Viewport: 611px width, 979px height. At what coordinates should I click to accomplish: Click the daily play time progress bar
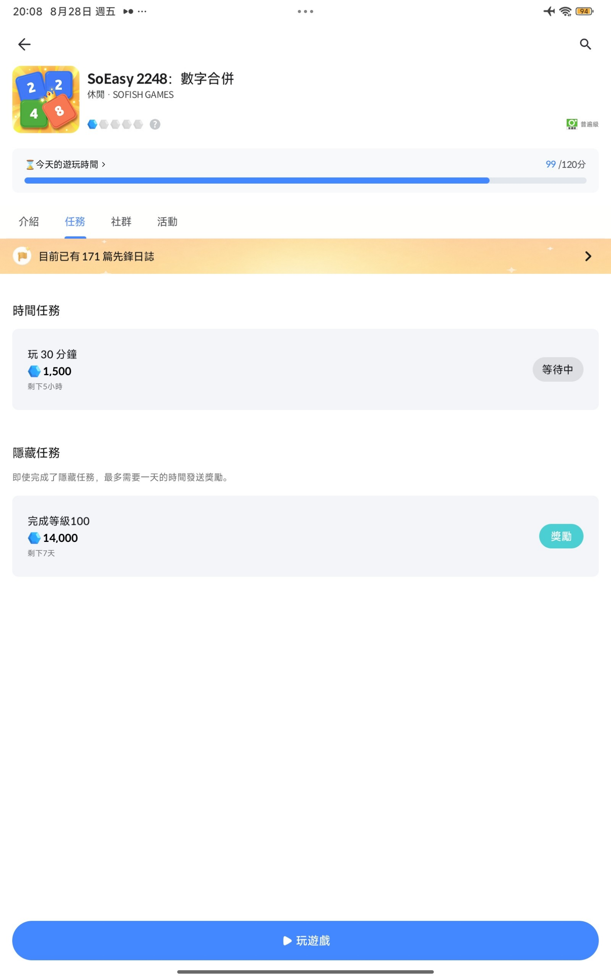pyautogui.click(x=305, y=180)
